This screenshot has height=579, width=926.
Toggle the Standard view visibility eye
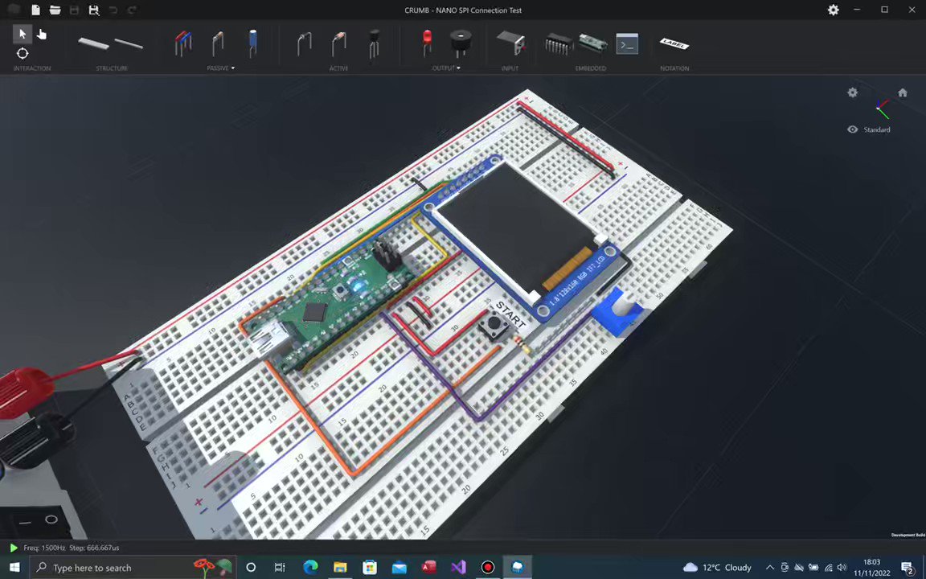click(852, 129)
